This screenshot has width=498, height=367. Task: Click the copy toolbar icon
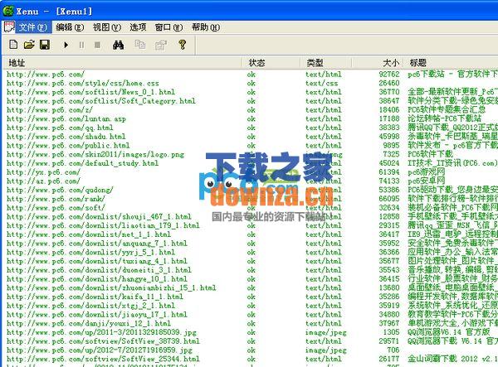pyautogui.click(x=139, y=45)
